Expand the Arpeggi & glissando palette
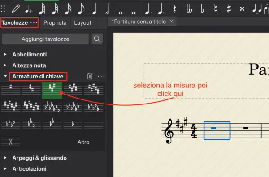Image resolution: width=269 pixels, height=177 pixels. pos(5,158)
